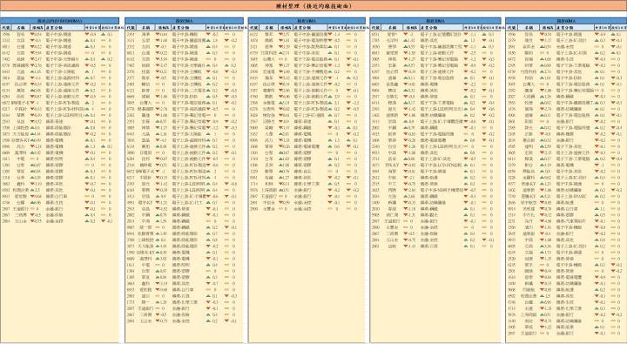Viewport: 627px width, 344px height.
Task: Select the TPK-KY stock name cell
Action: 391,165
